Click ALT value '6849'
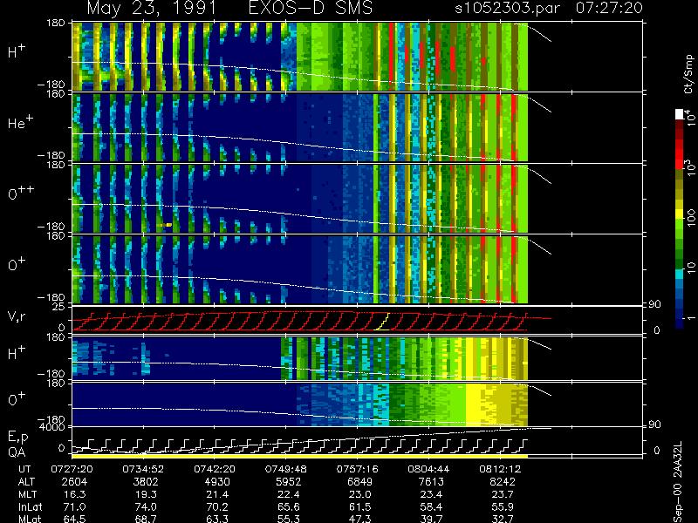 point(359,482)
